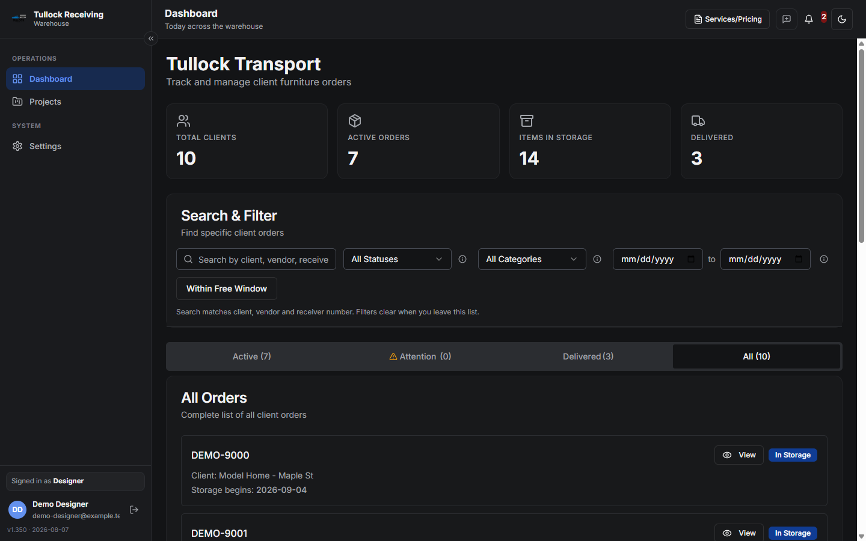Click the scrollbar down arrow
The image size is (866, 541).
tap(861, 536)
